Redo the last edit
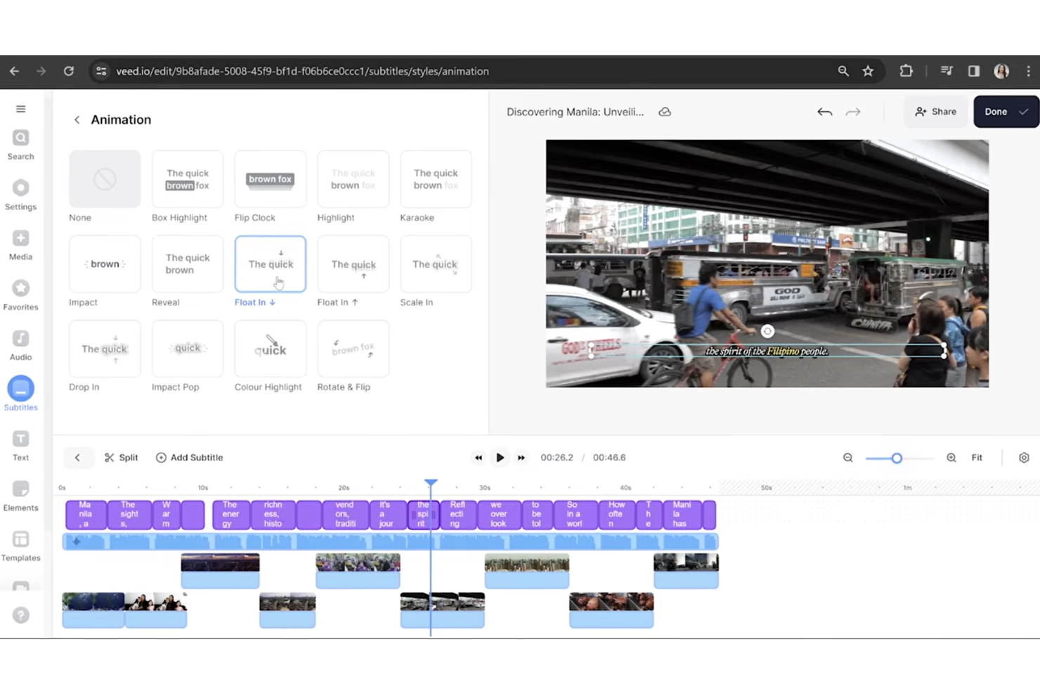This screenshot has width=1040, height=694. coord(853,112)
